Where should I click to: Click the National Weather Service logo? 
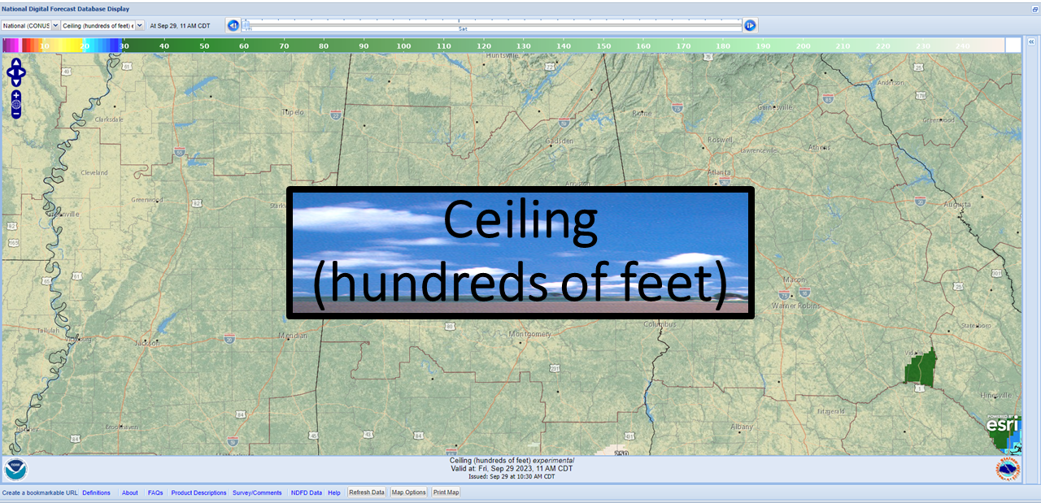[x=1008, y=469]
